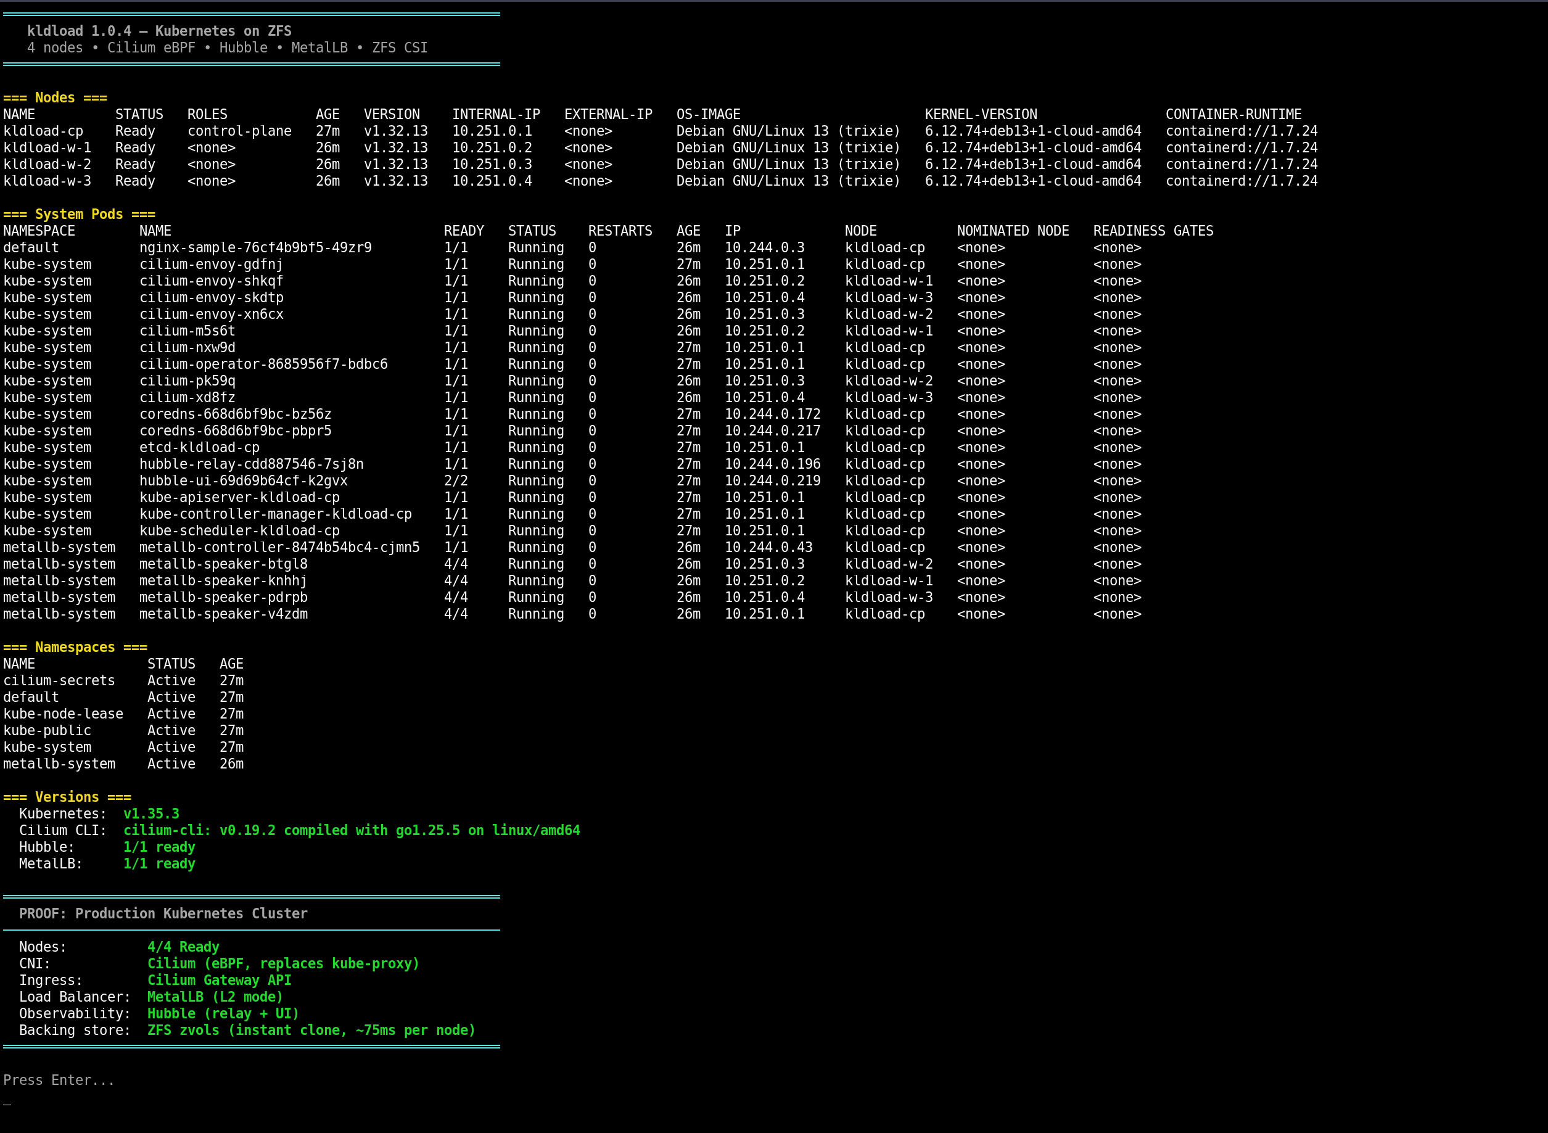The image size is (1548, 1133).
Task: Select the 'KERNEL-VERSION' column header
Action: 981,115
